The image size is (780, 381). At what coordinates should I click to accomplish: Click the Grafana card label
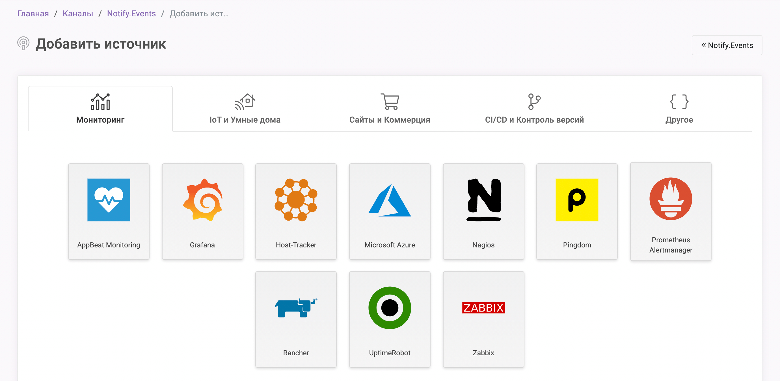[202, 245]
